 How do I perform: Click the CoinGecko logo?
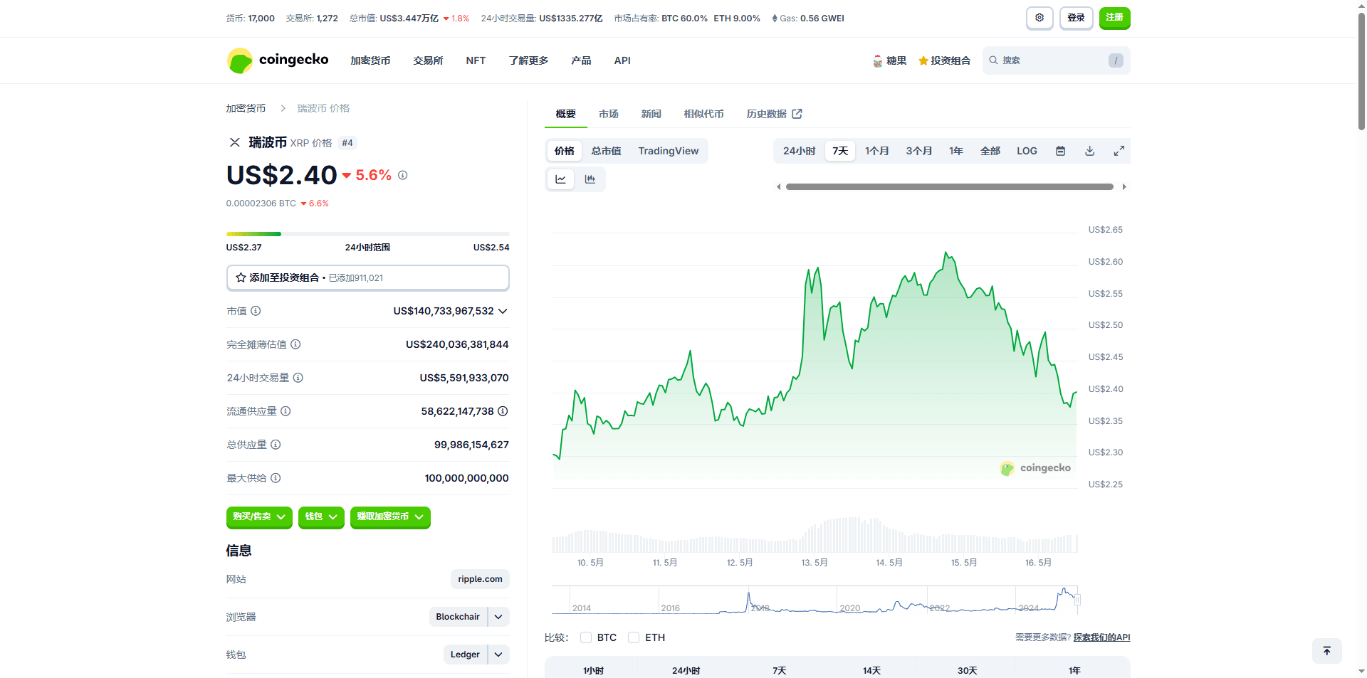coord(278,60)
